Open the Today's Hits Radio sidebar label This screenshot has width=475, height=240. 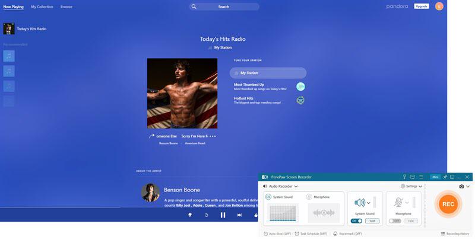point(31,29)
